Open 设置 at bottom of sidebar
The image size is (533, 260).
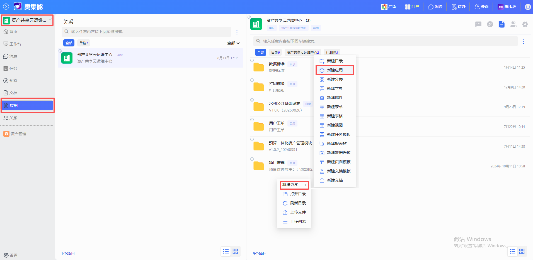[11, 255]
